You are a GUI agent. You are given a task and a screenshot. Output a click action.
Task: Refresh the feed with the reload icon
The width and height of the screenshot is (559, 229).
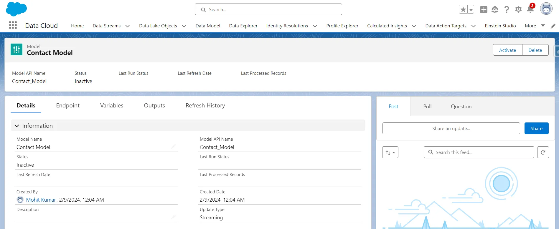(x=543, y=152)
